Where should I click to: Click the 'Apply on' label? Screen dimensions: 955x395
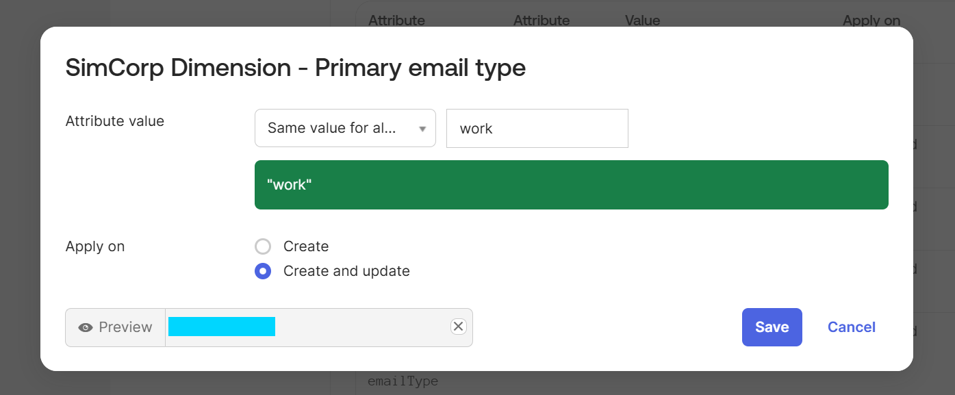pos(94,246)
